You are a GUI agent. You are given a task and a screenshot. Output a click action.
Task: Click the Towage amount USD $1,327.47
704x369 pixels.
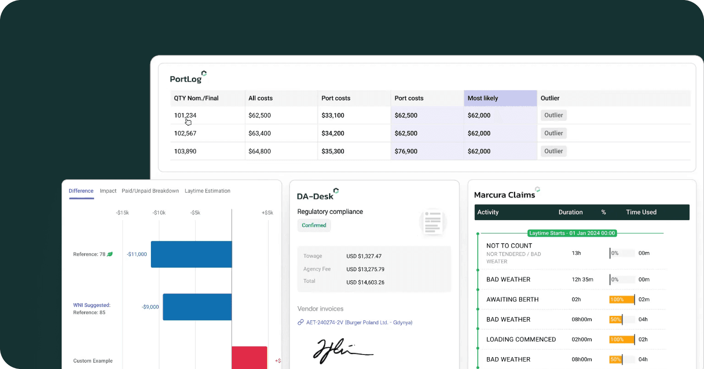click(364, 256)
